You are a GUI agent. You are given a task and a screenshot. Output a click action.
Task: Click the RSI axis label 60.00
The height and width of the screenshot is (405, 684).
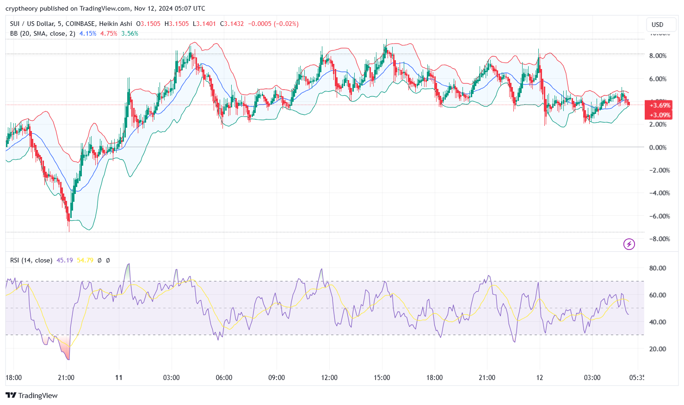(658, 295)
